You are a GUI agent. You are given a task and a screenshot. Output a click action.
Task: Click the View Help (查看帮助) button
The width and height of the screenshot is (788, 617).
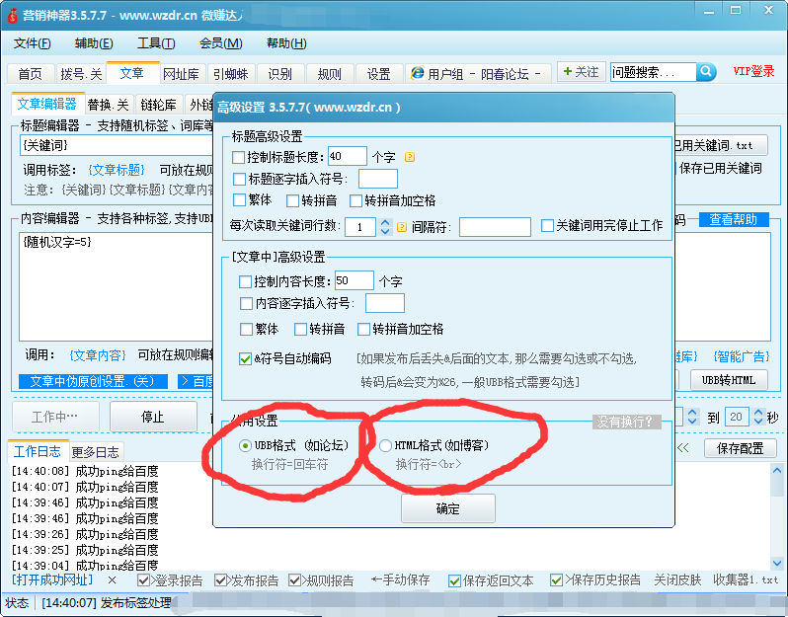(x=734, y=219)
